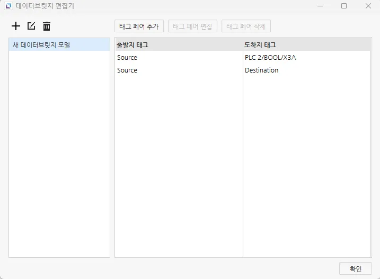Sort by the 출발지 태그 column header
This screenshot has height=279, width=380.
[132, 45]
